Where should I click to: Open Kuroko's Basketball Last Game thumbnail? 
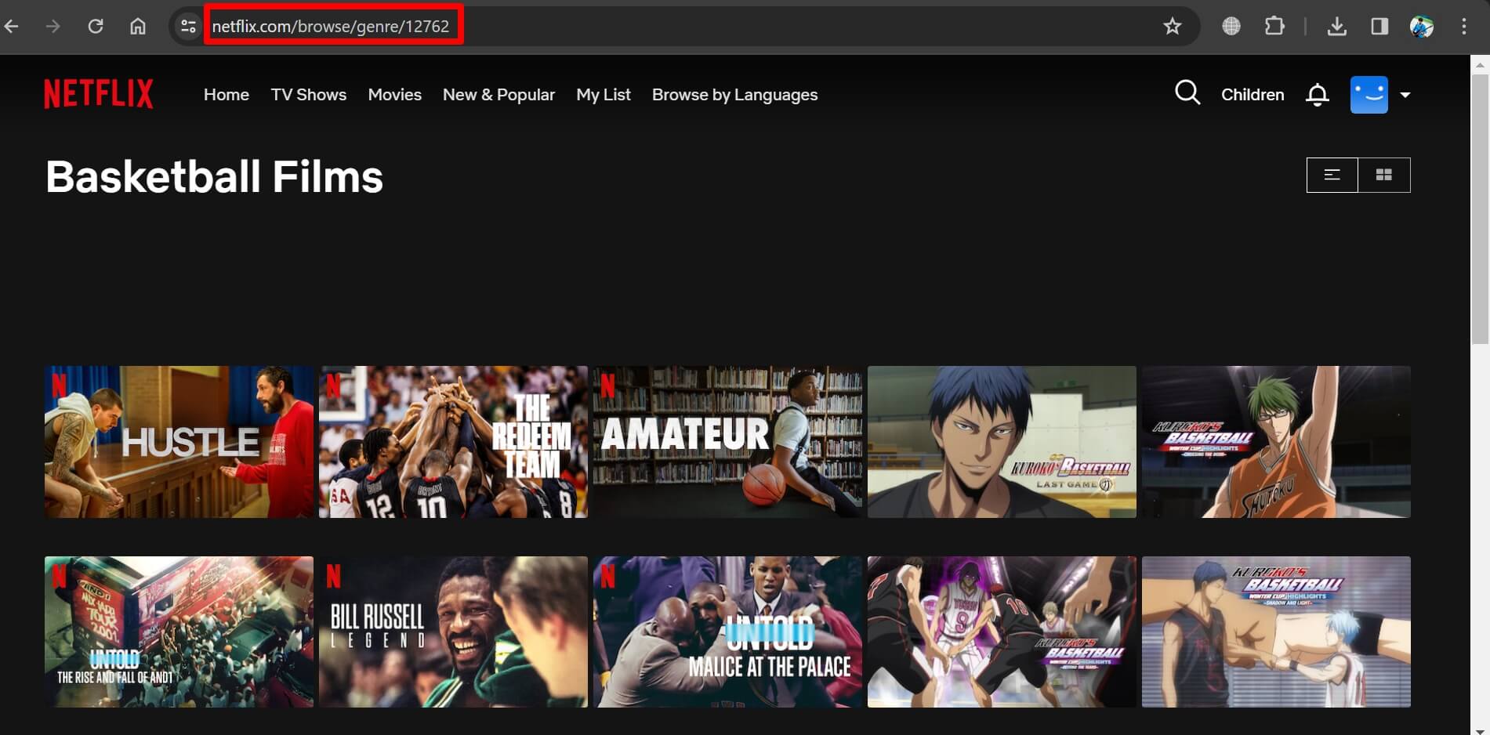[x=1002, y=441]
